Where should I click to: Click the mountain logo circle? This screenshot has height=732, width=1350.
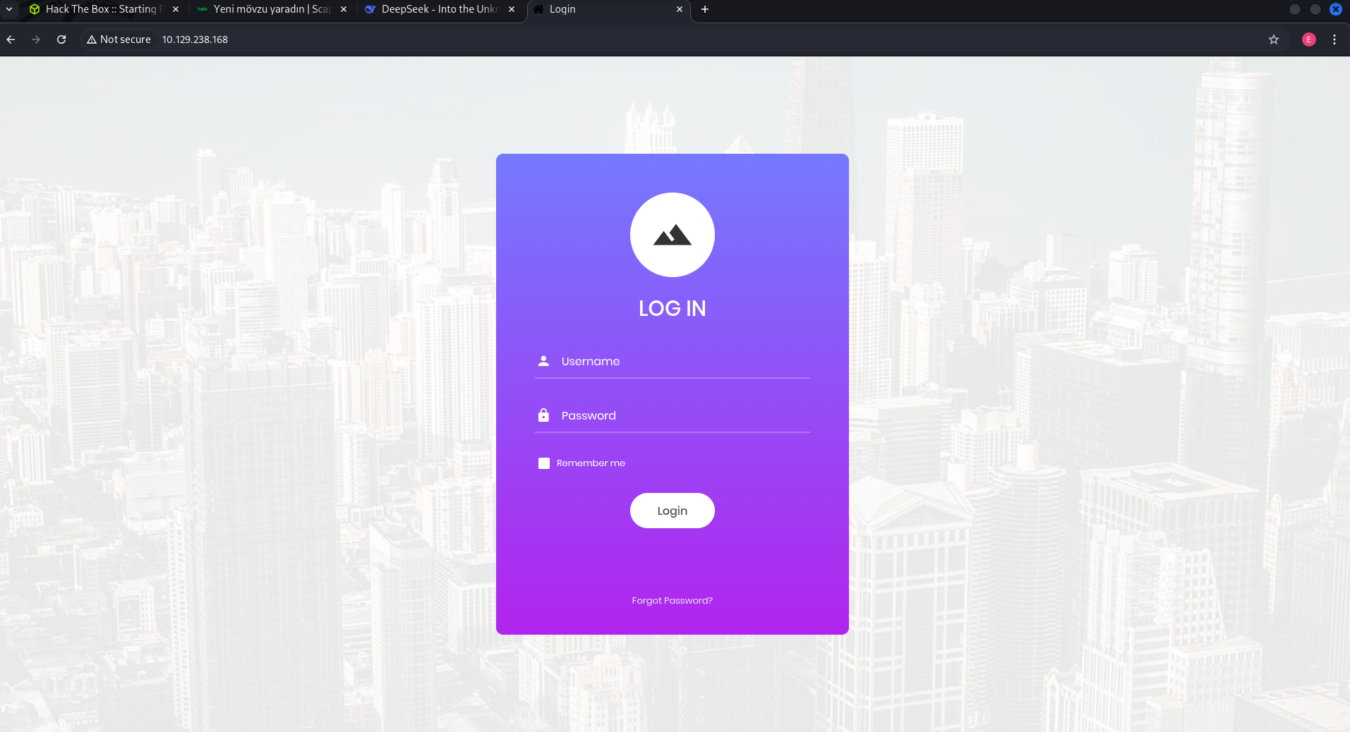pos(672,235)
